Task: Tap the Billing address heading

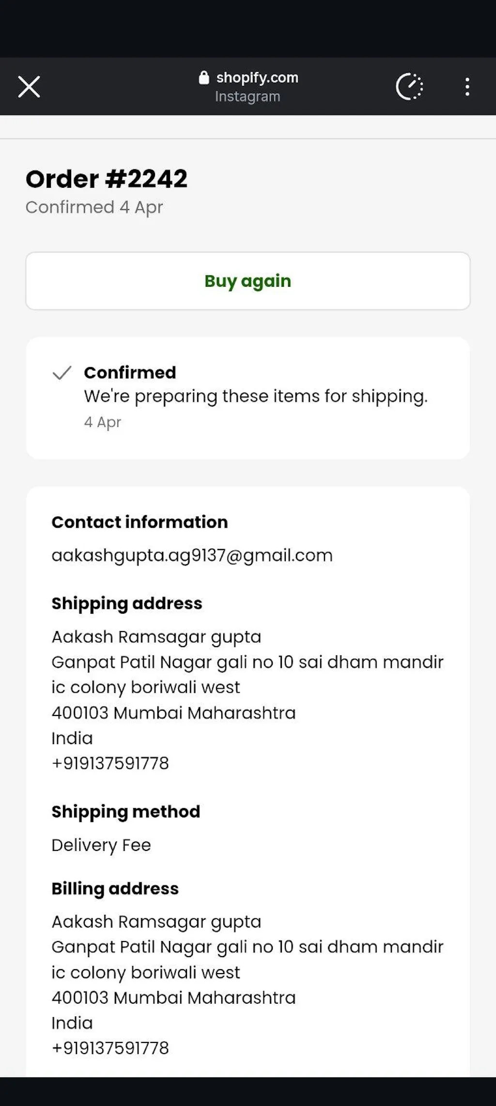Action: 115,888
